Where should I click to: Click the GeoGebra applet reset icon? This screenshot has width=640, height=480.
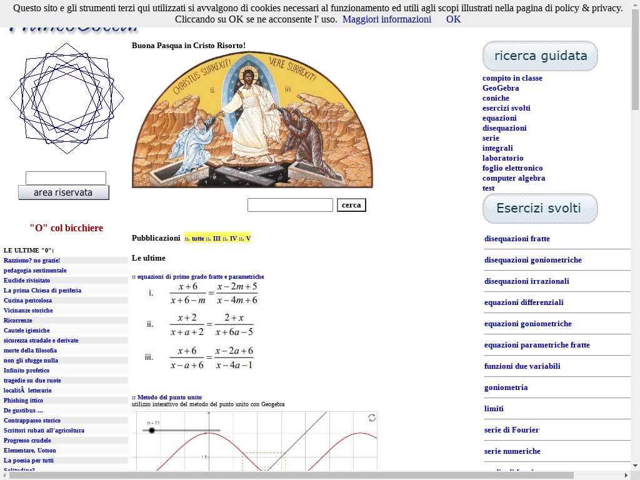coord(372,418)
